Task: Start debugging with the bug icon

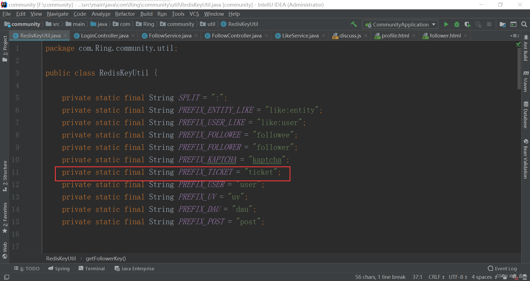Action: (x=457, y=24)
